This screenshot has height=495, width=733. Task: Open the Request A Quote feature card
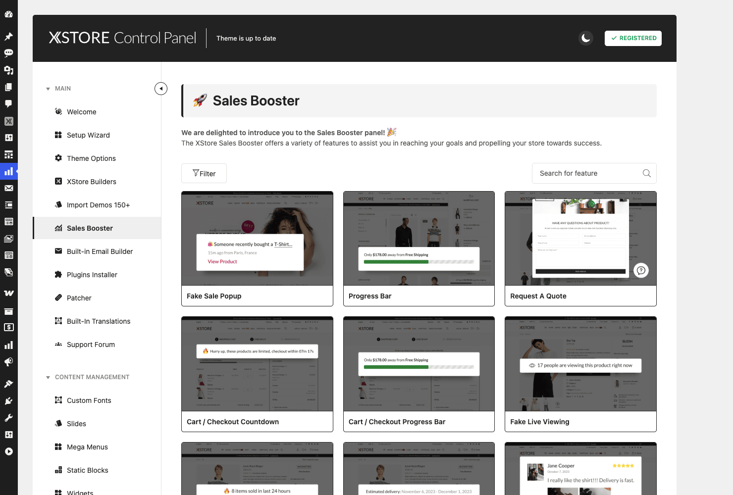pos(580,248)
